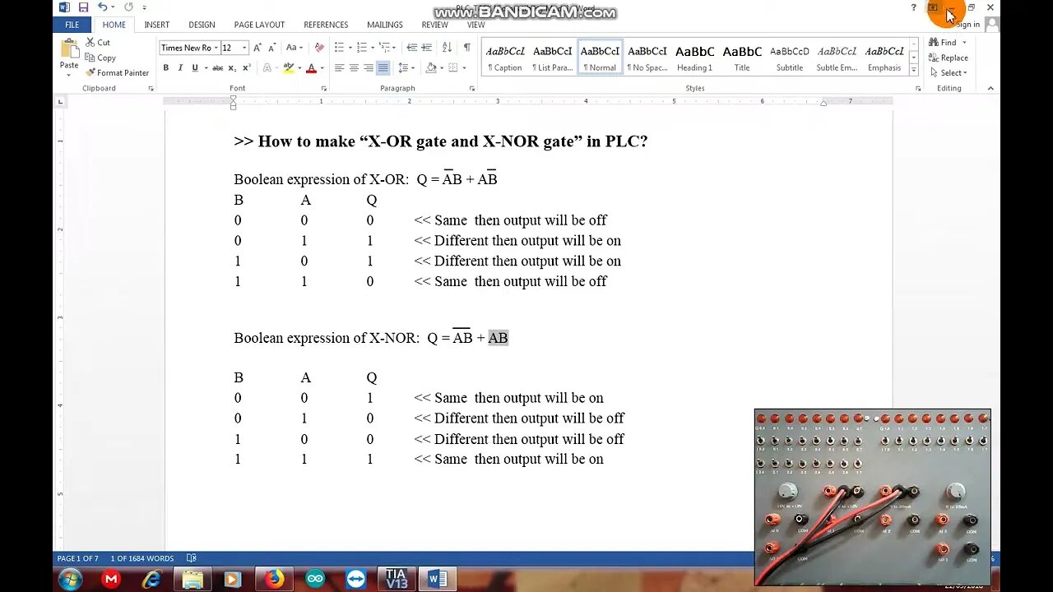Click the red font color button
Viewport: 1053px width, 592px height.
click(311, 67)
